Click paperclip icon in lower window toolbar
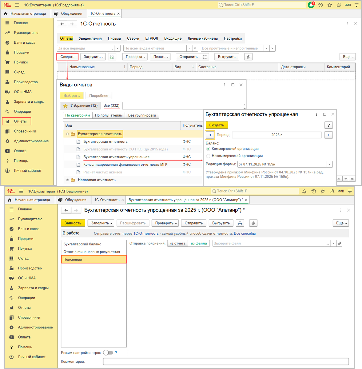362x369 pixels. pyautogui.click(x=253, y=223)
